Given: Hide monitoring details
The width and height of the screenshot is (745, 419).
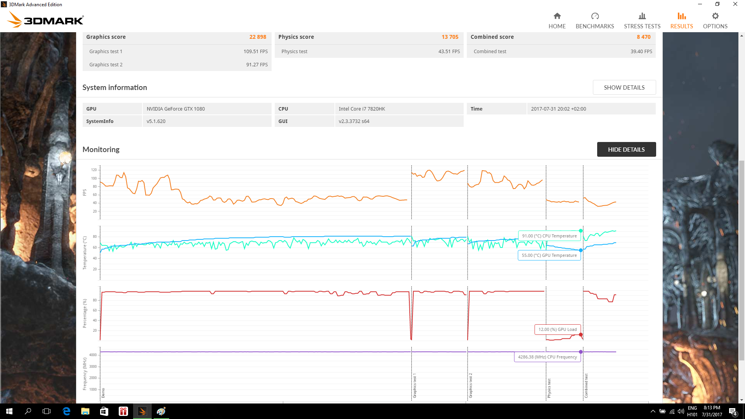Looking at the screenshot, I should click(626, 149).
